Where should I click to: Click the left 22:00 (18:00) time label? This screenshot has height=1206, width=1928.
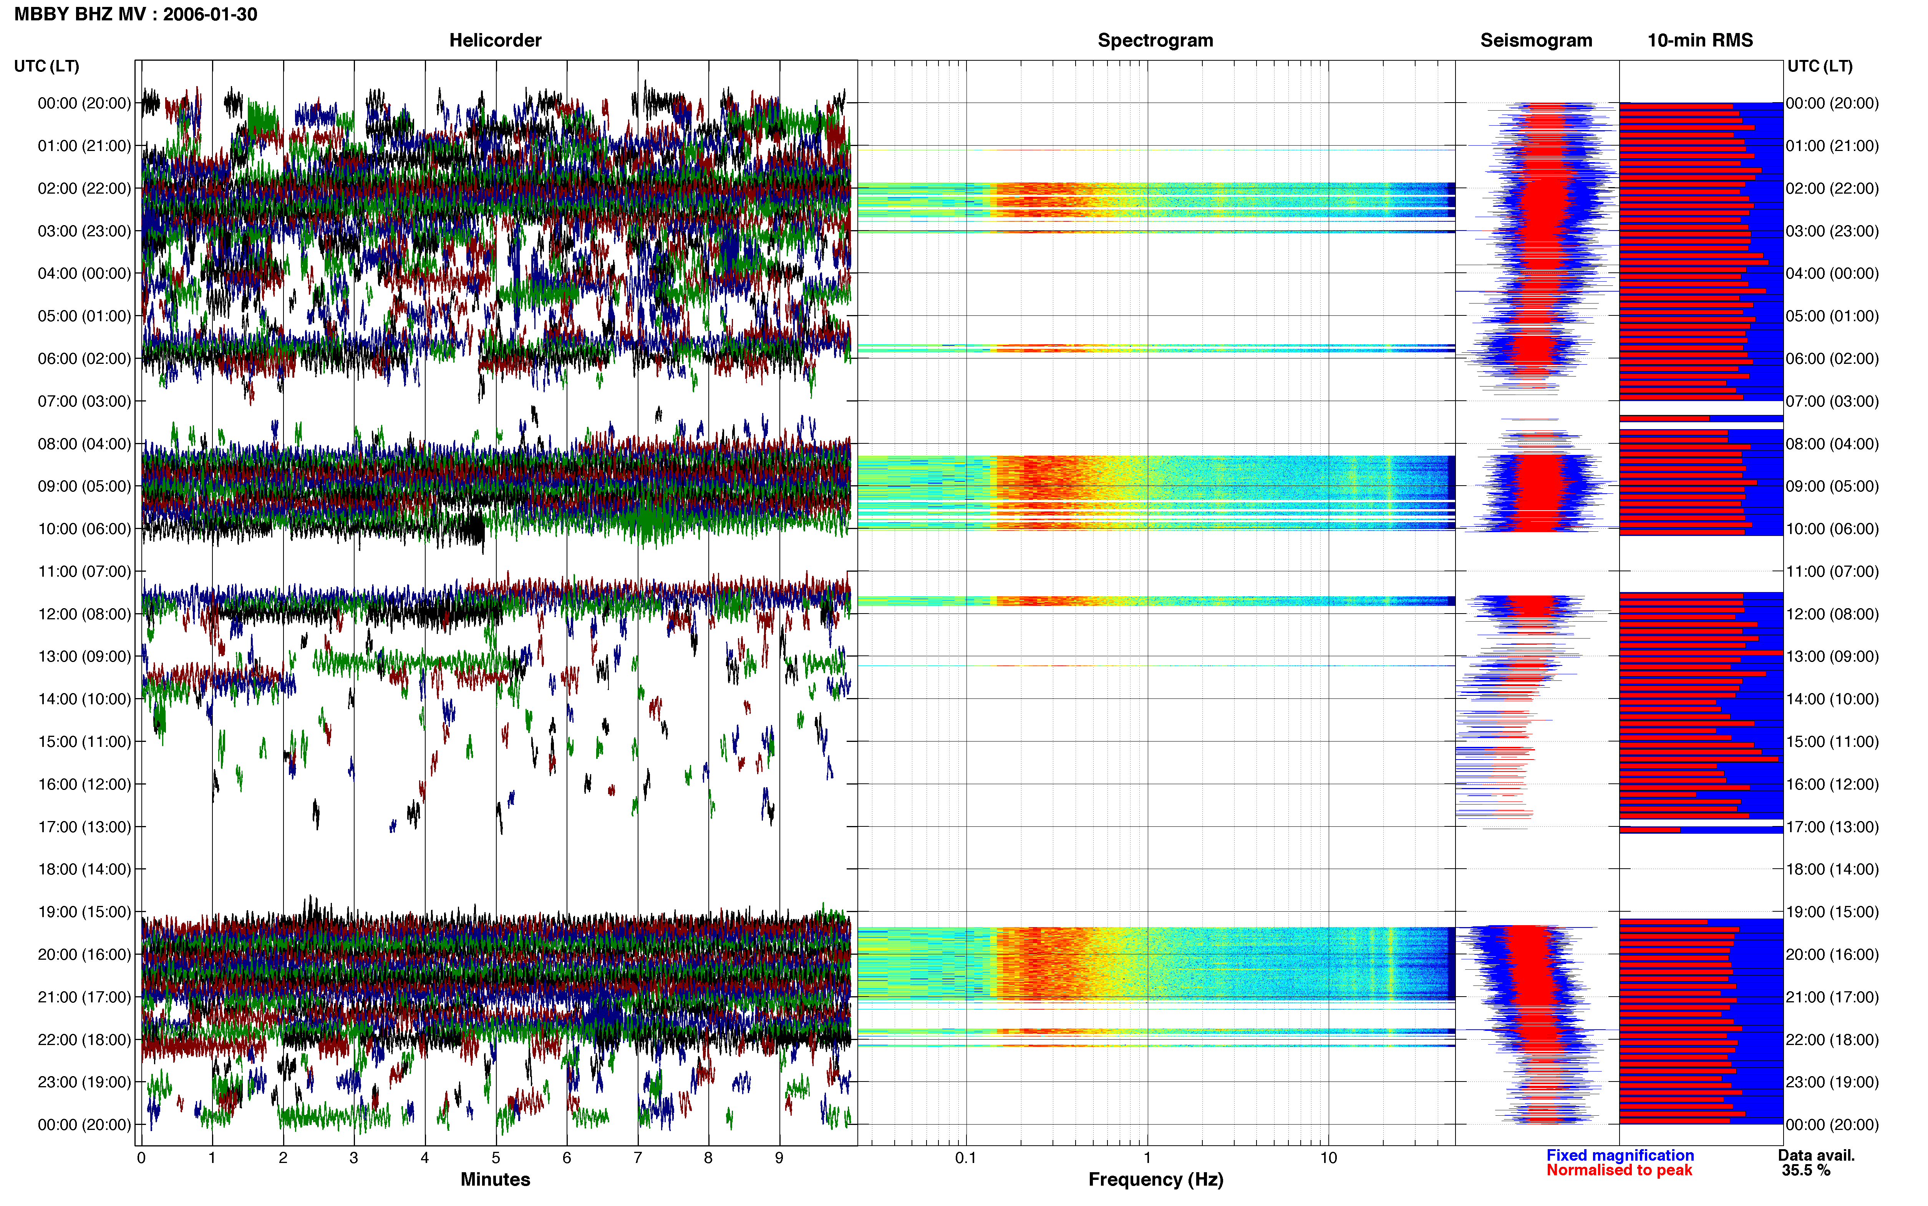tap(85, 1040)
